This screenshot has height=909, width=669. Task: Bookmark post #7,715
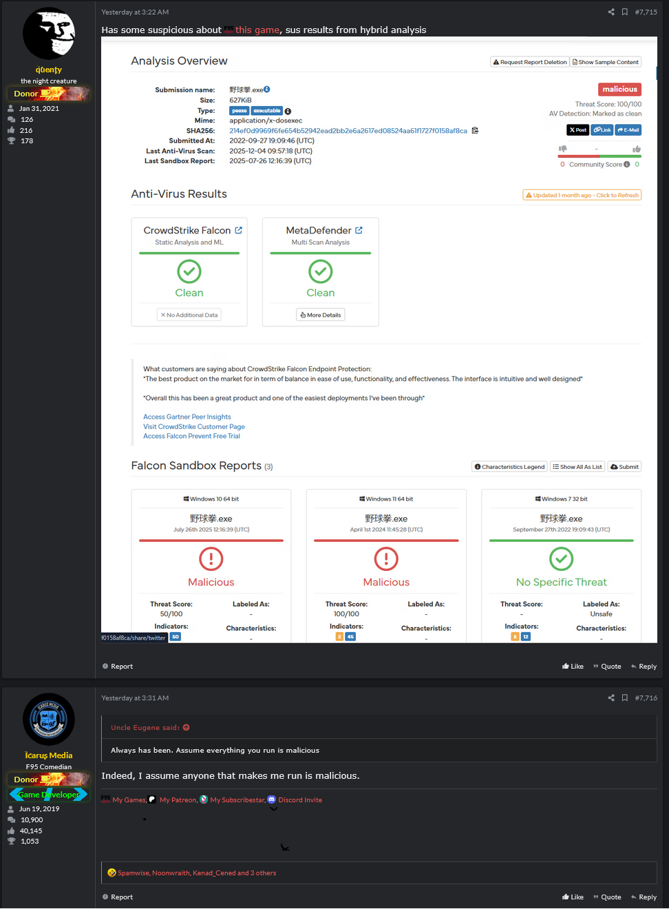pos(625,12)
